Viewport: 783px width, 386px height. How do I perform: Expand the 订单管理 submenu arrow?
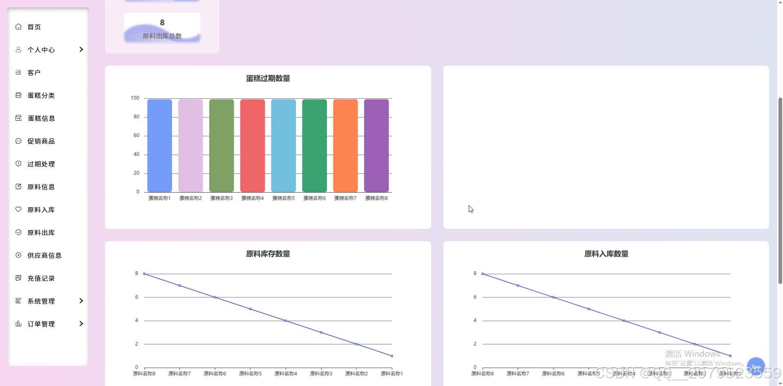(x=81, y=324)
